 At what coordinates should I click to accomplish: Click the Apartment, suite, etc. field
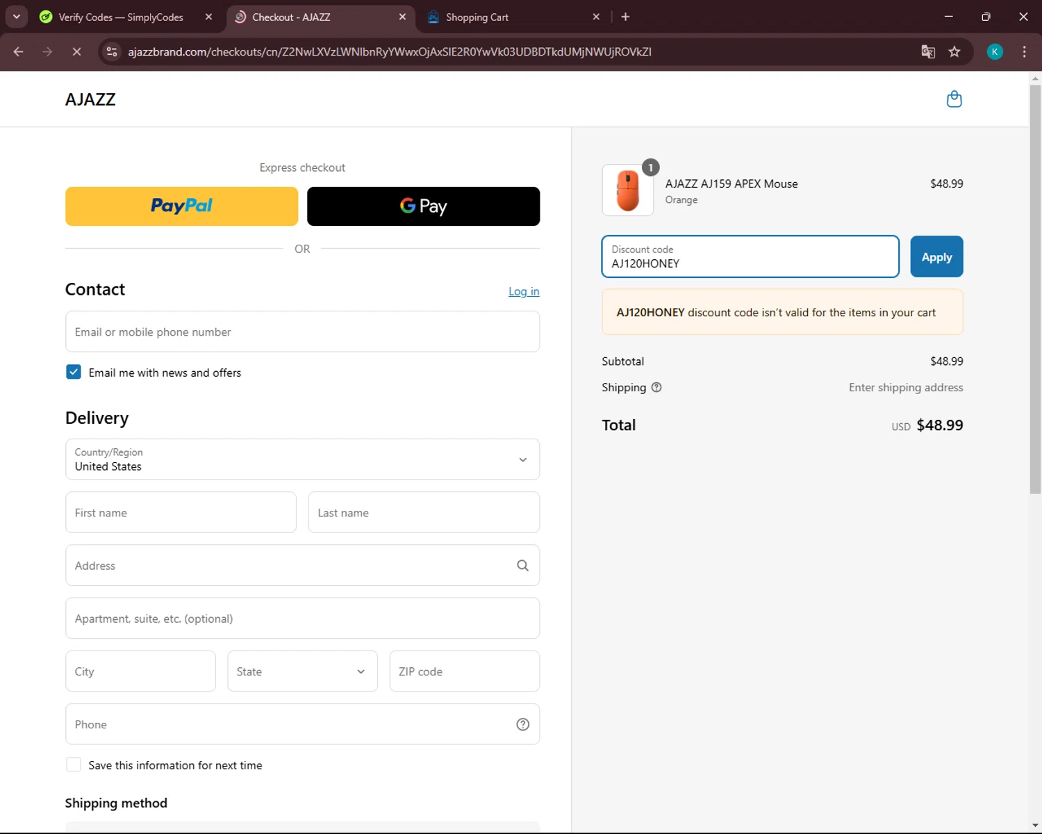pyautogui.click(x=302, y=618)
